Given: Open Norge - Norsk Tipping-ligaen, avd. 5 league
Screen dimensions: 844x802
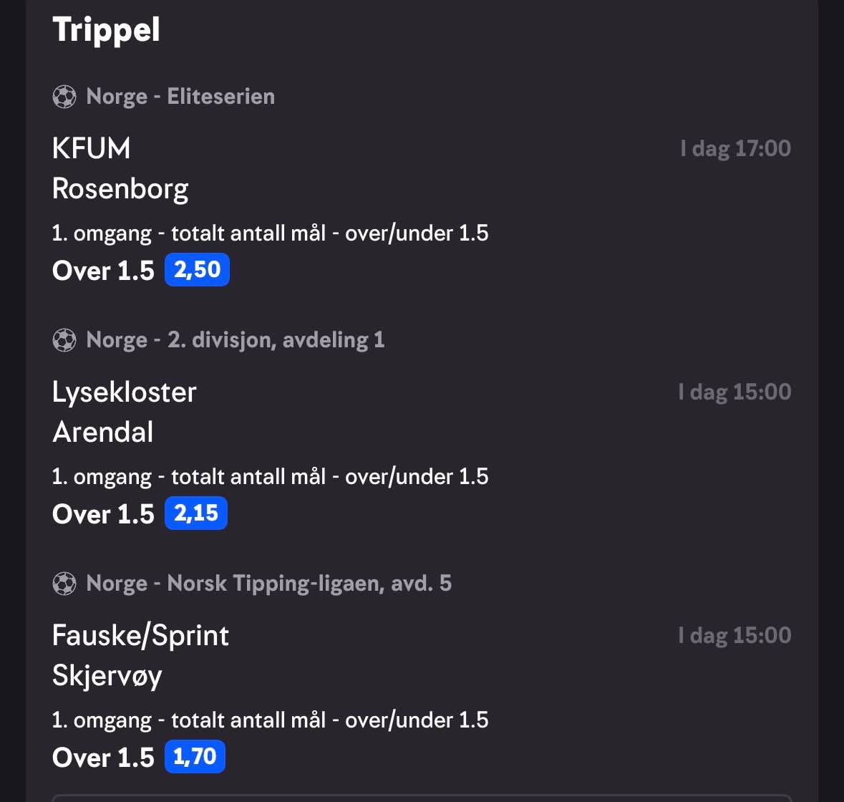Looking at the screenshot, I should coord(268,584).
